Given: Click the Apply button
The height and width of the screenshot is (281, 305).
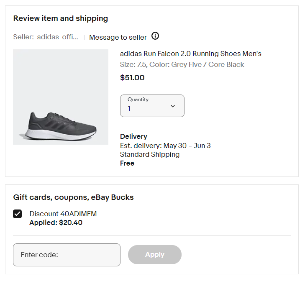Looking at the screenshot, I should [155, 255].
